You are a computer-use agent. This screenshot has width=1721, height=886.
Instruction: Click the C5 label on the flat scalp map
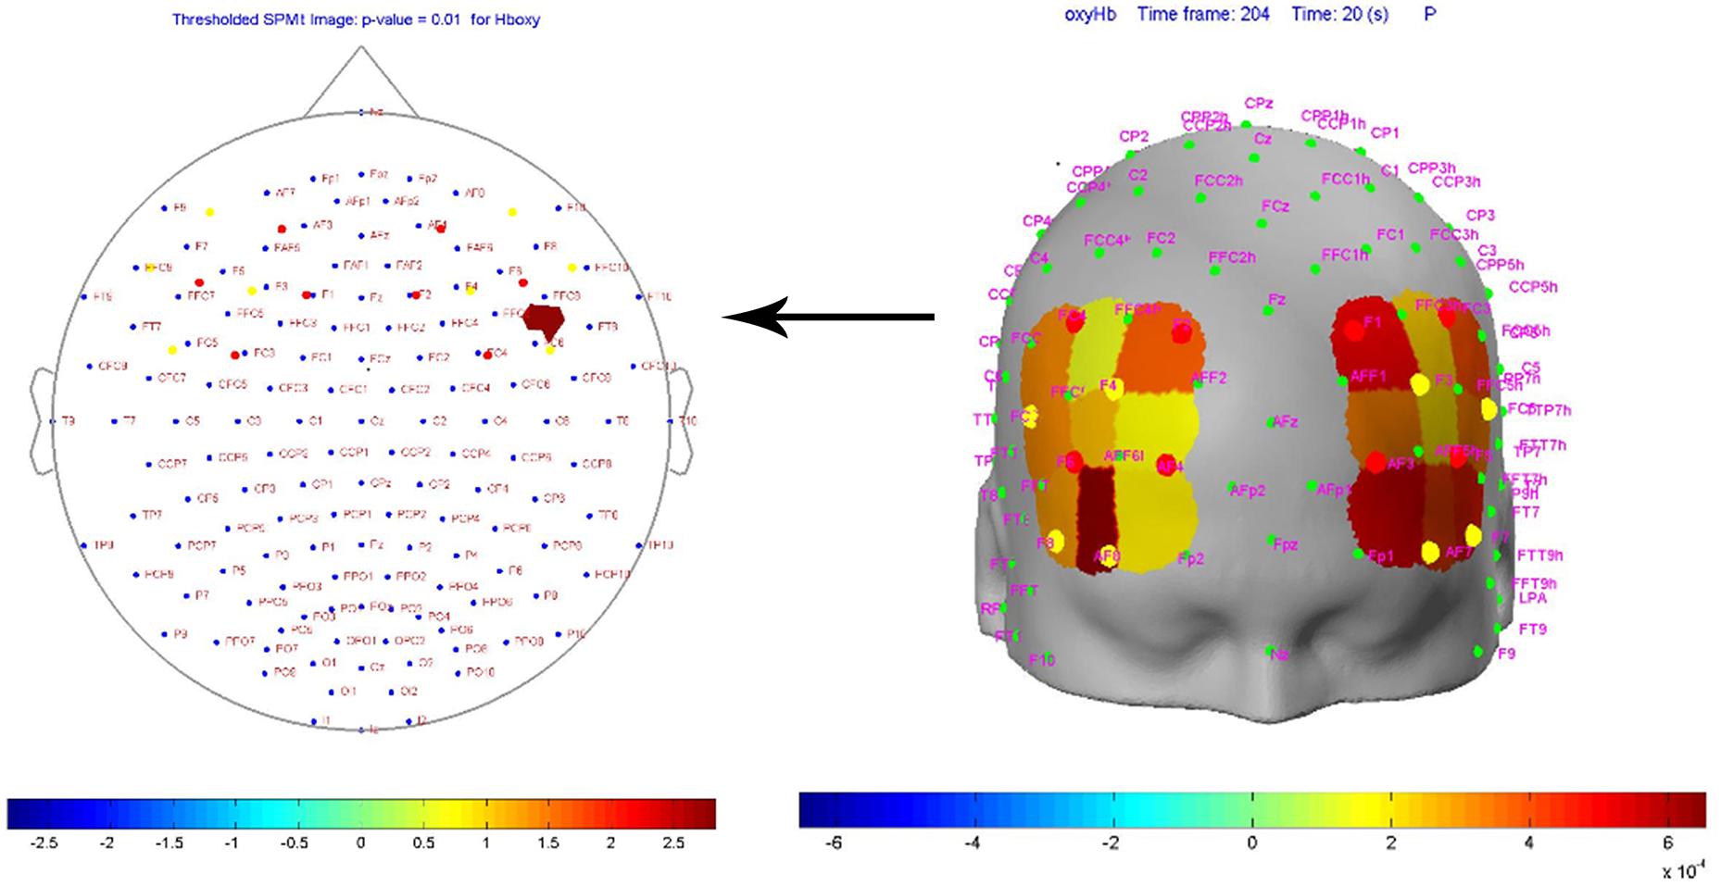pos(192,421)
